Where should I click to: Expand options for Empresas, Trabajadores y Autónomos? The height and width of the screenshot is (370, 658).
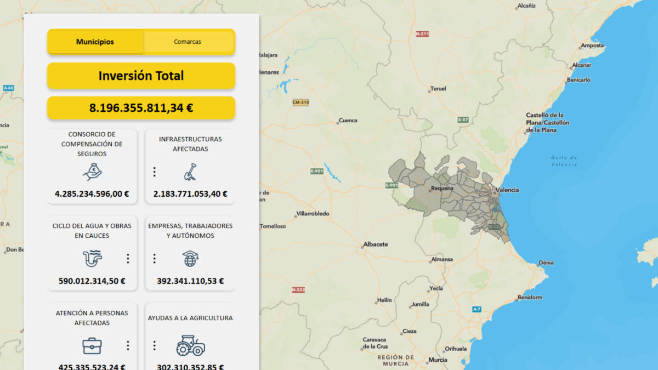point(155,258)
